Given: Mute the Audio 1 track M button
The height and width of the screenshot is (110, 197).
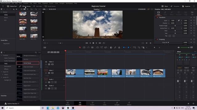Looking at the screenshot, I should tap(55, 82).
